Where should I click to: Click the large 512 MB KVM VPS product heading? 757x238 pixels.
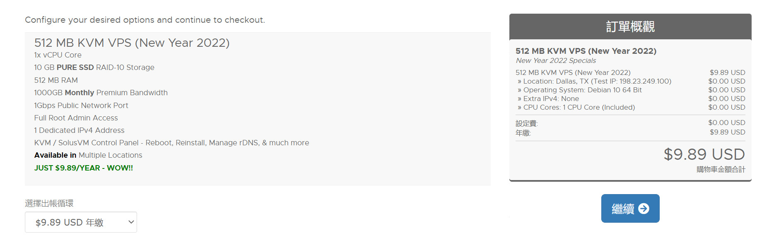[132, 43]
